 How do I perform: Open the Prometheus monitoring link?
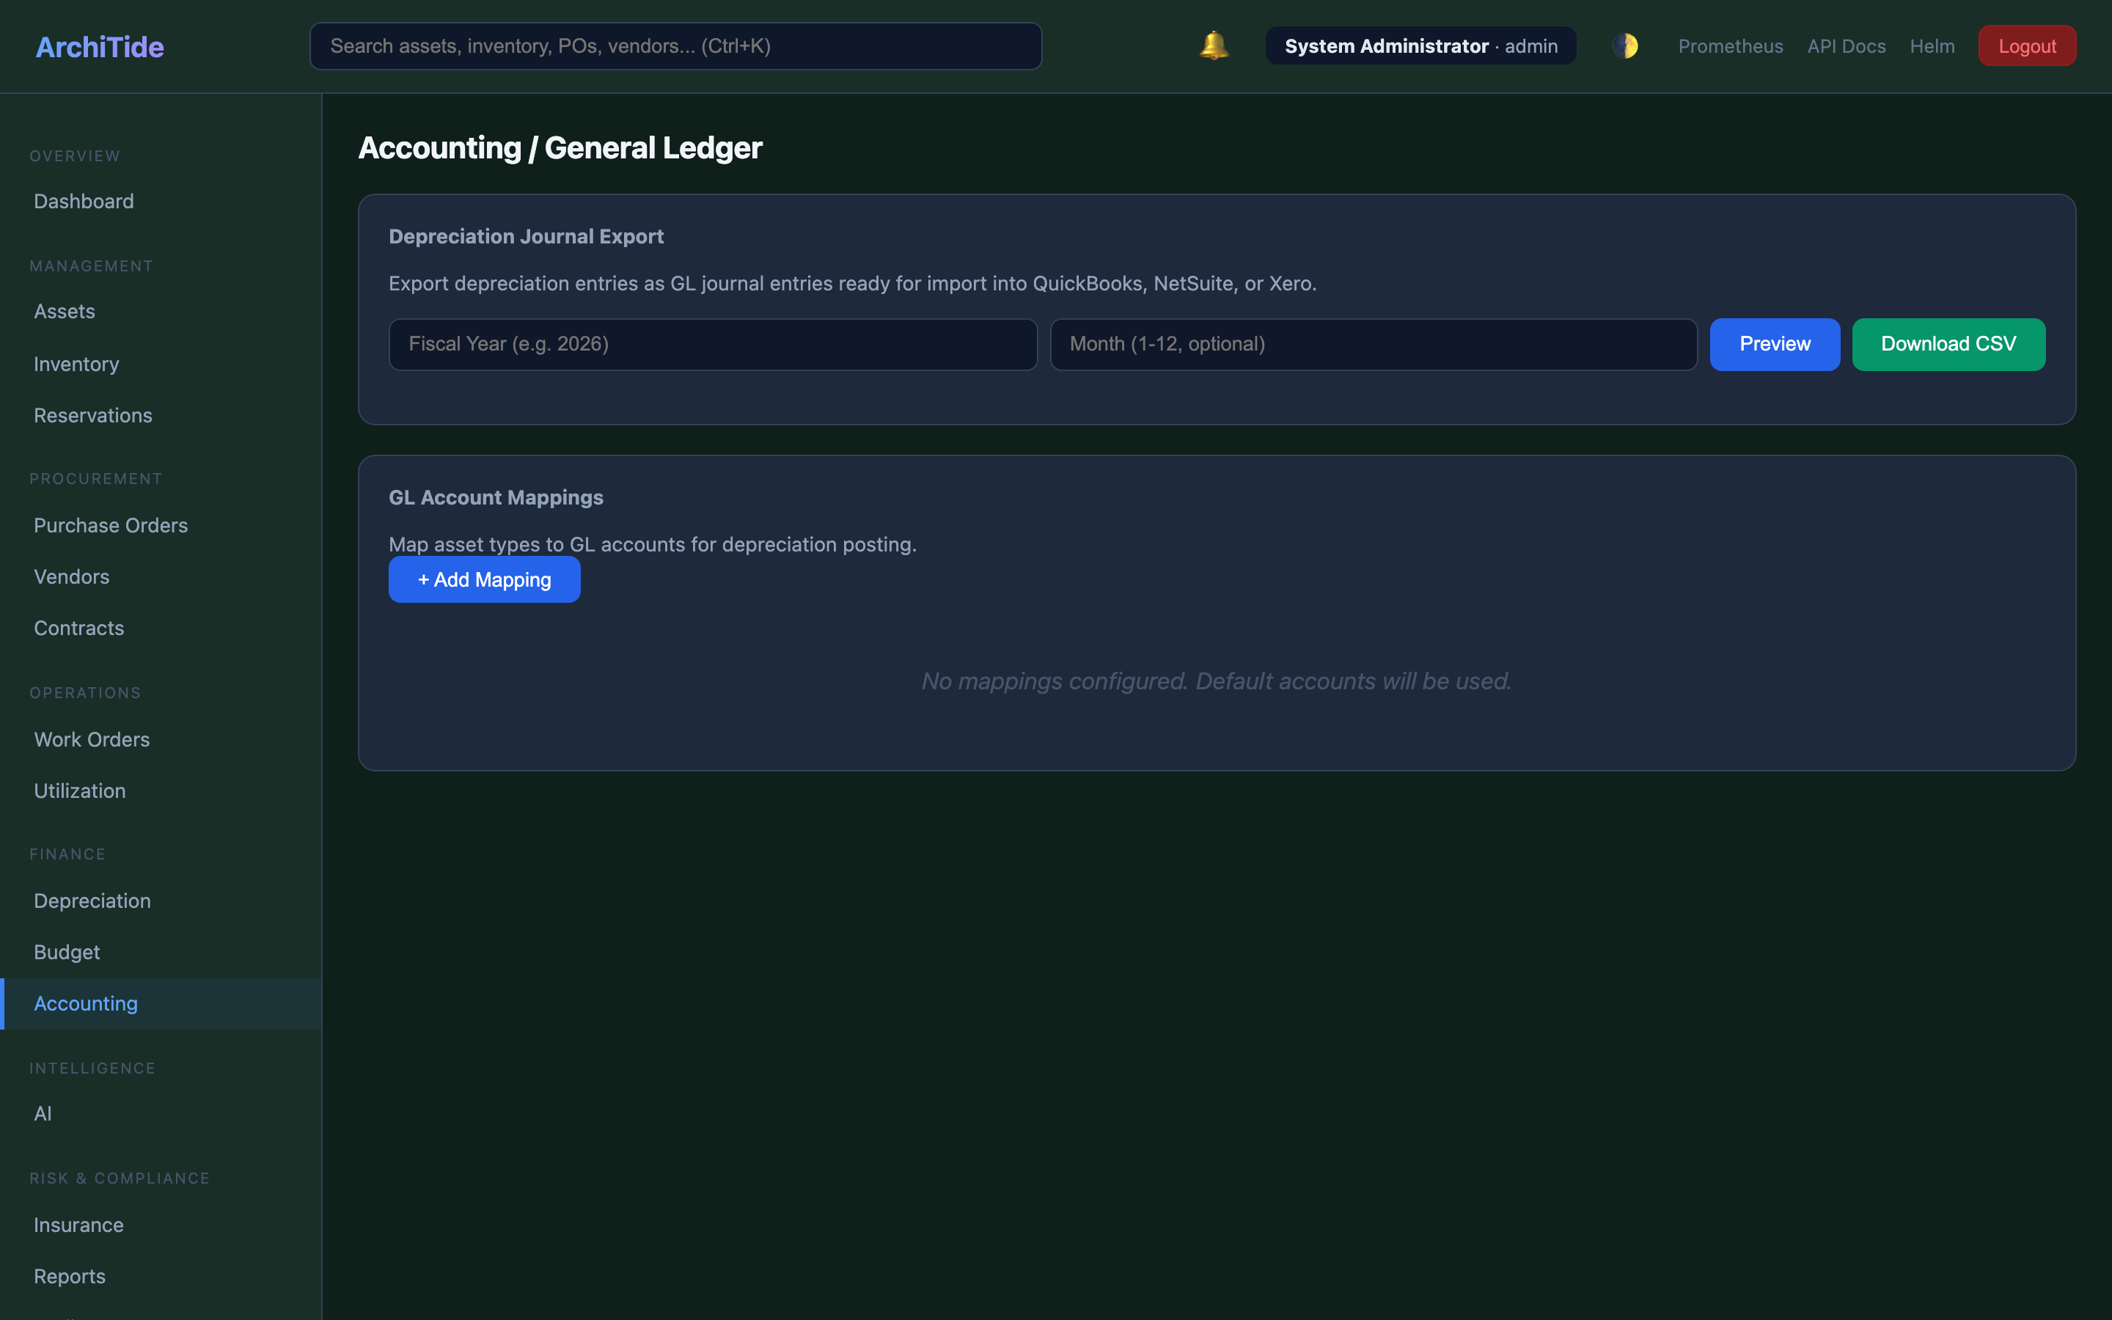pos(1730,45)
